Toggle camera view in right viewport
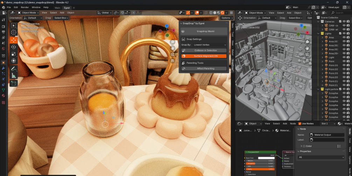The width and height of the screenshot is (352, 176). tap(307, 54)
